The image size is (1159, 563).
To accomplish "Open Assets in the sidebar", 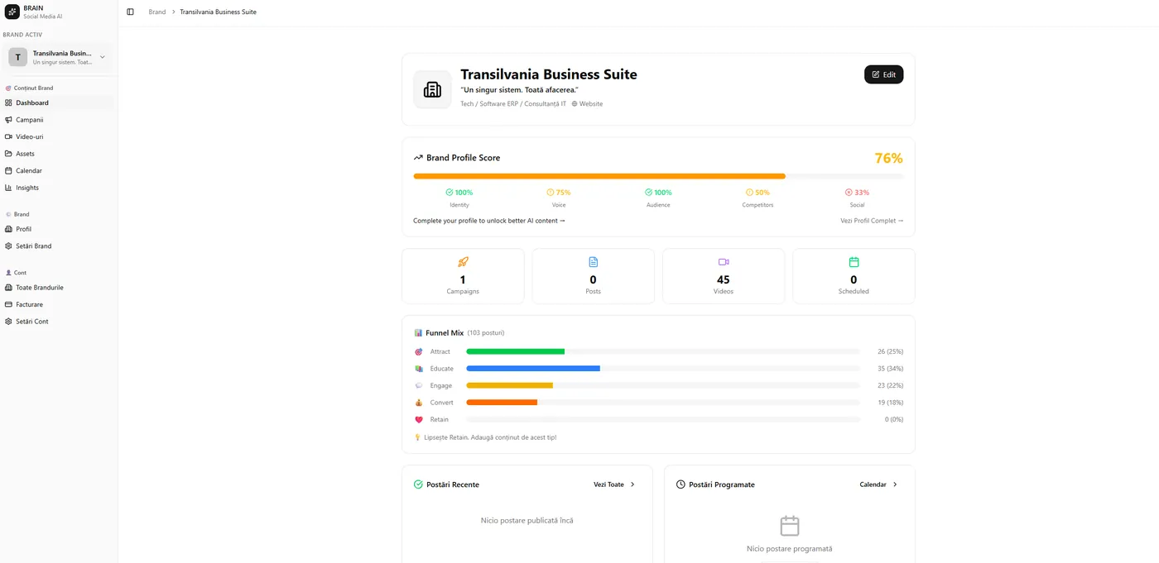I will (57, 154).
